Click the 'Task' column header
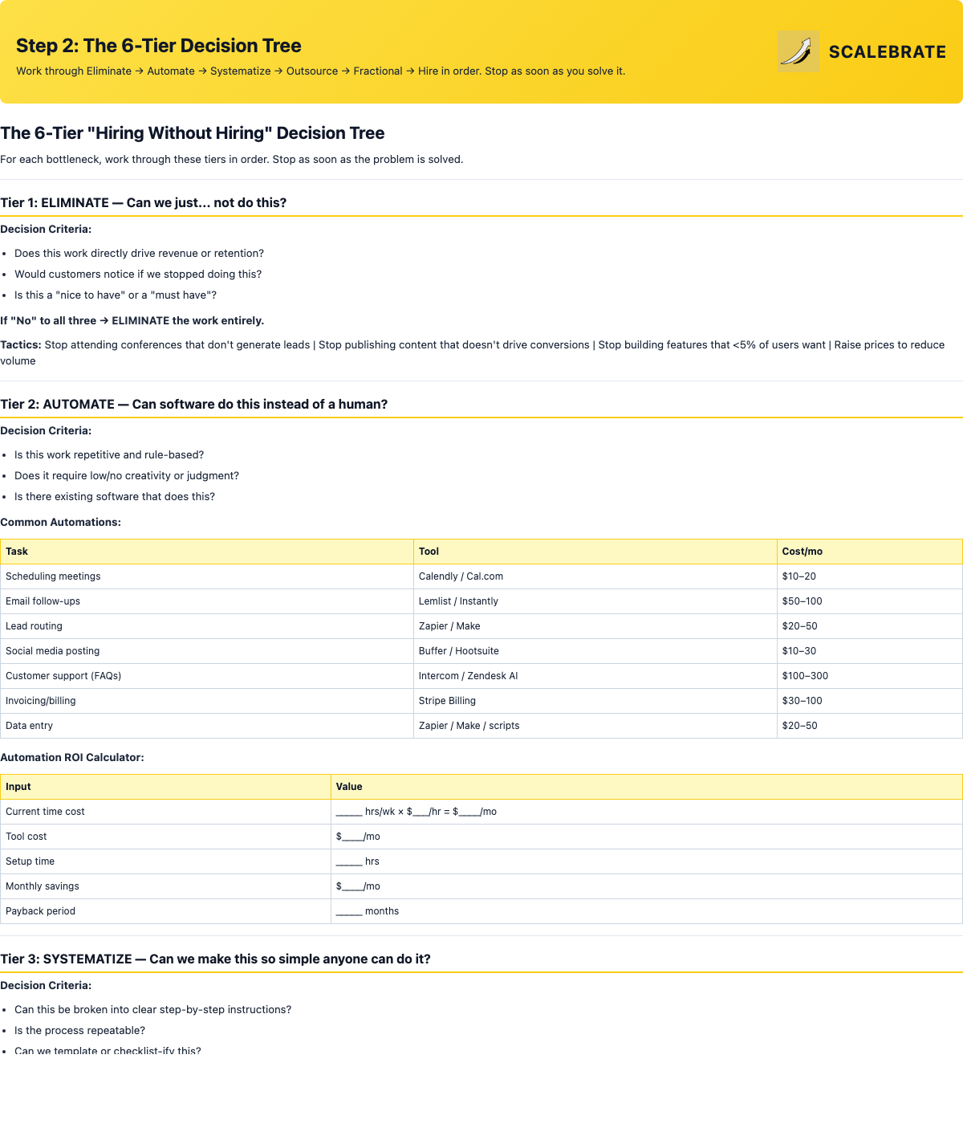The image size is (963, 1124). [207, 552]
